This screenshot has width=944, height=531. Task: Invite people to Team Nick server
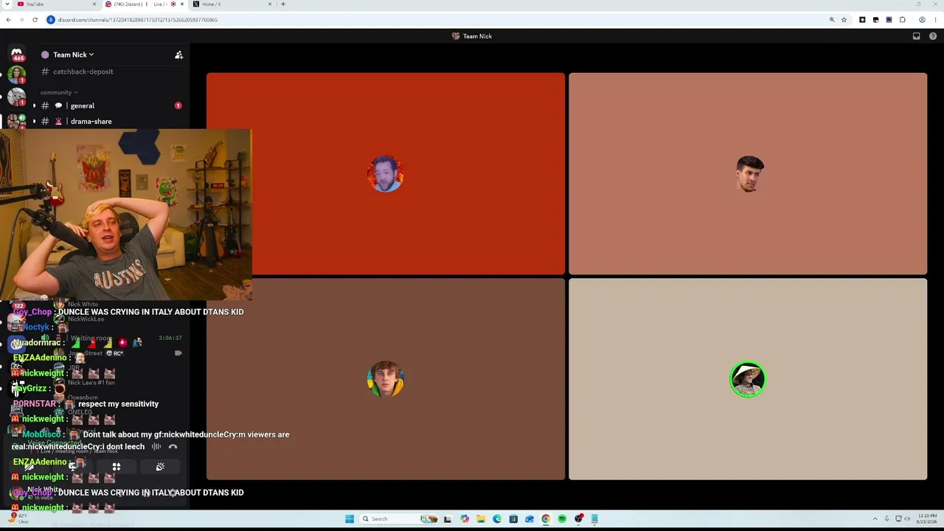(x=178, y=55)
